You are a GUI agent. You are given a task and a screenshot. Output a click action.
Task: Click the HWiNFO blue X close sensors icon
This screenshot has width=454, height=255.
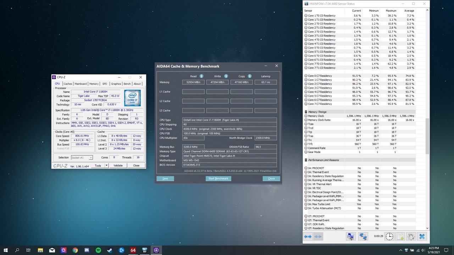pyautogui.click(x=422, y=237)
